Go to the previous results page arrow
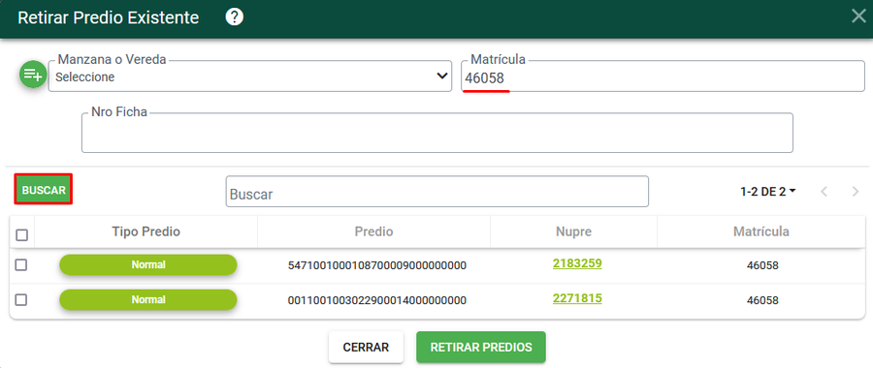The height and width of the screenshot is (368, 873). (824, 192)
